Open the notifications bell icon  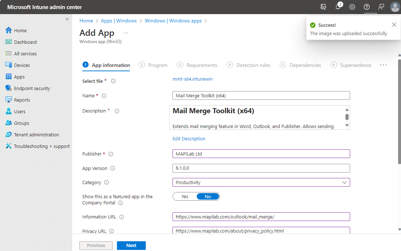(x=338, y=7)
